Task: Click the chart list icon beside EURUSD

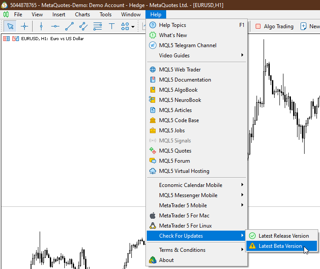Action: pos(6,39)
